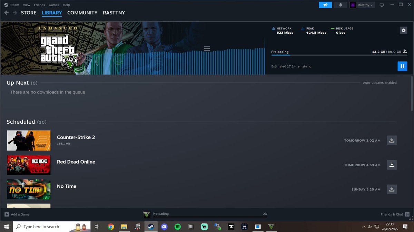Switch to the LIBRARY tab

coord(52,13)
